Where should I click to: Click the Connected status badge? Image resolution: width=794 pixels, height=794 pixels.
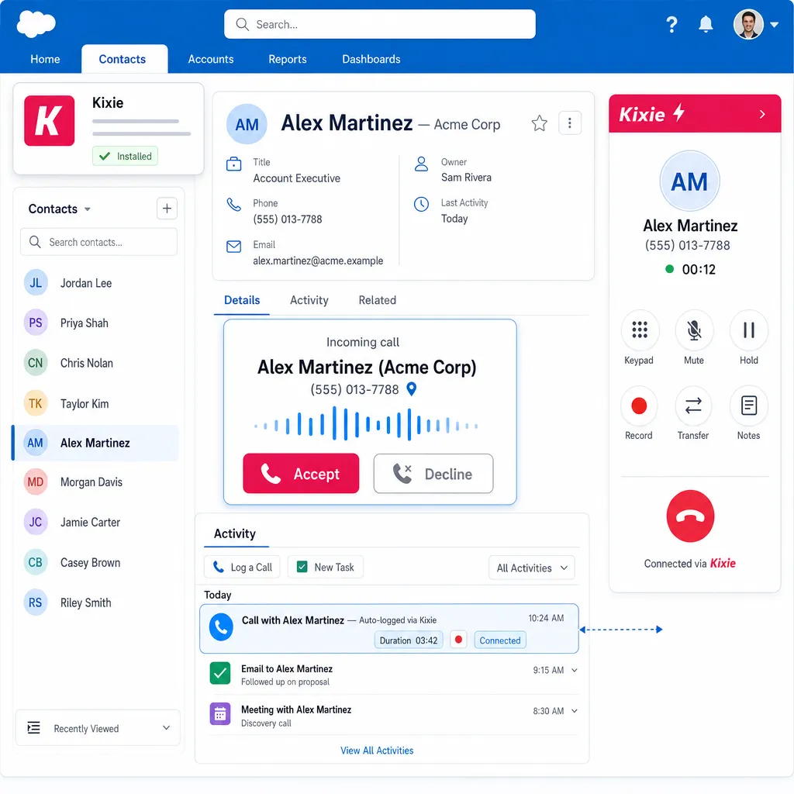point(500,640)
